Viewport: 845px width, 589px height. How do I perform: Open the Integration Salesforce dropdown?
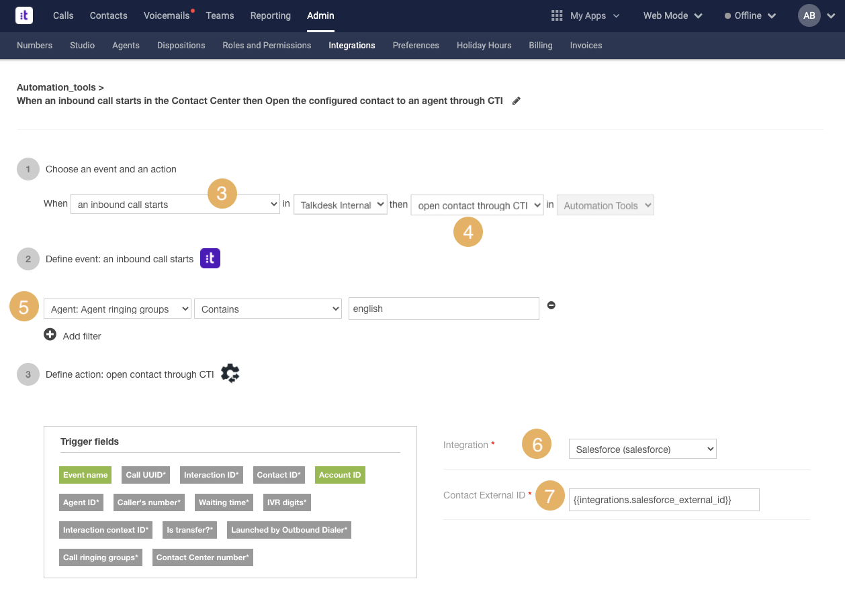643,449
